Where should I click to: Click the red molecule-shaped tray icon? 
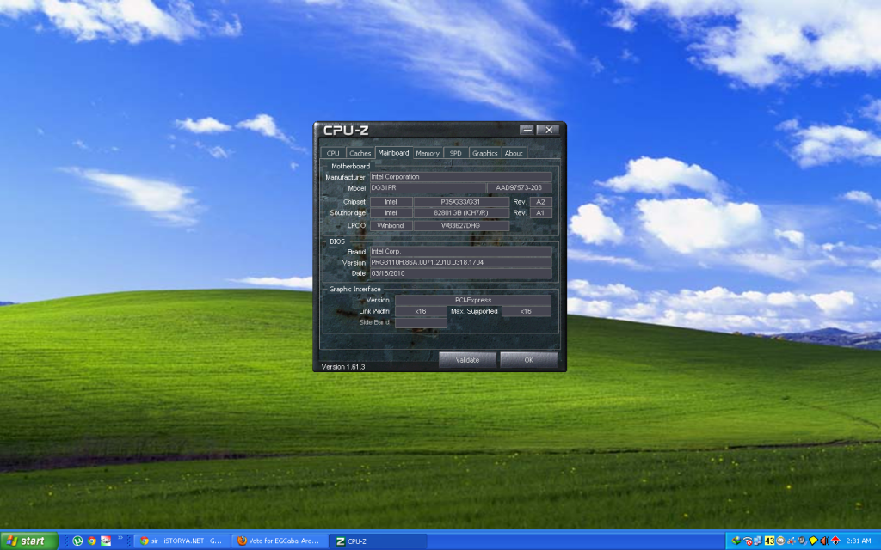coord(792,541)
